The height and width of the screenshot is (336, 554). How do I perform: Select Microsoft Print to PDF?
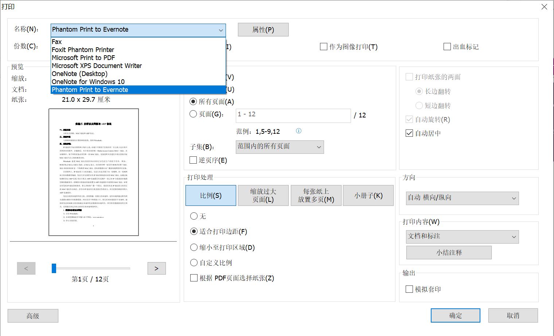(138, 58)
